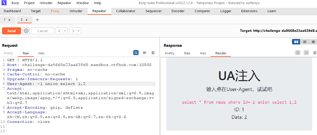Select combined tabbed layout icon
Viewport: 317px width, 135px height.
[313, 42]
